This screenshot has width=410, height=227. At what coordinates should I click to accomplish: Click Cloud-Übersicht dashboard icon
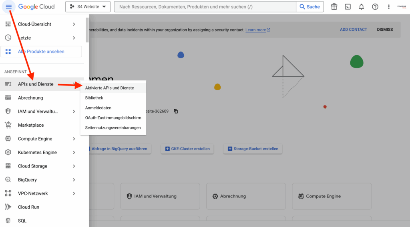coord(8,24)
